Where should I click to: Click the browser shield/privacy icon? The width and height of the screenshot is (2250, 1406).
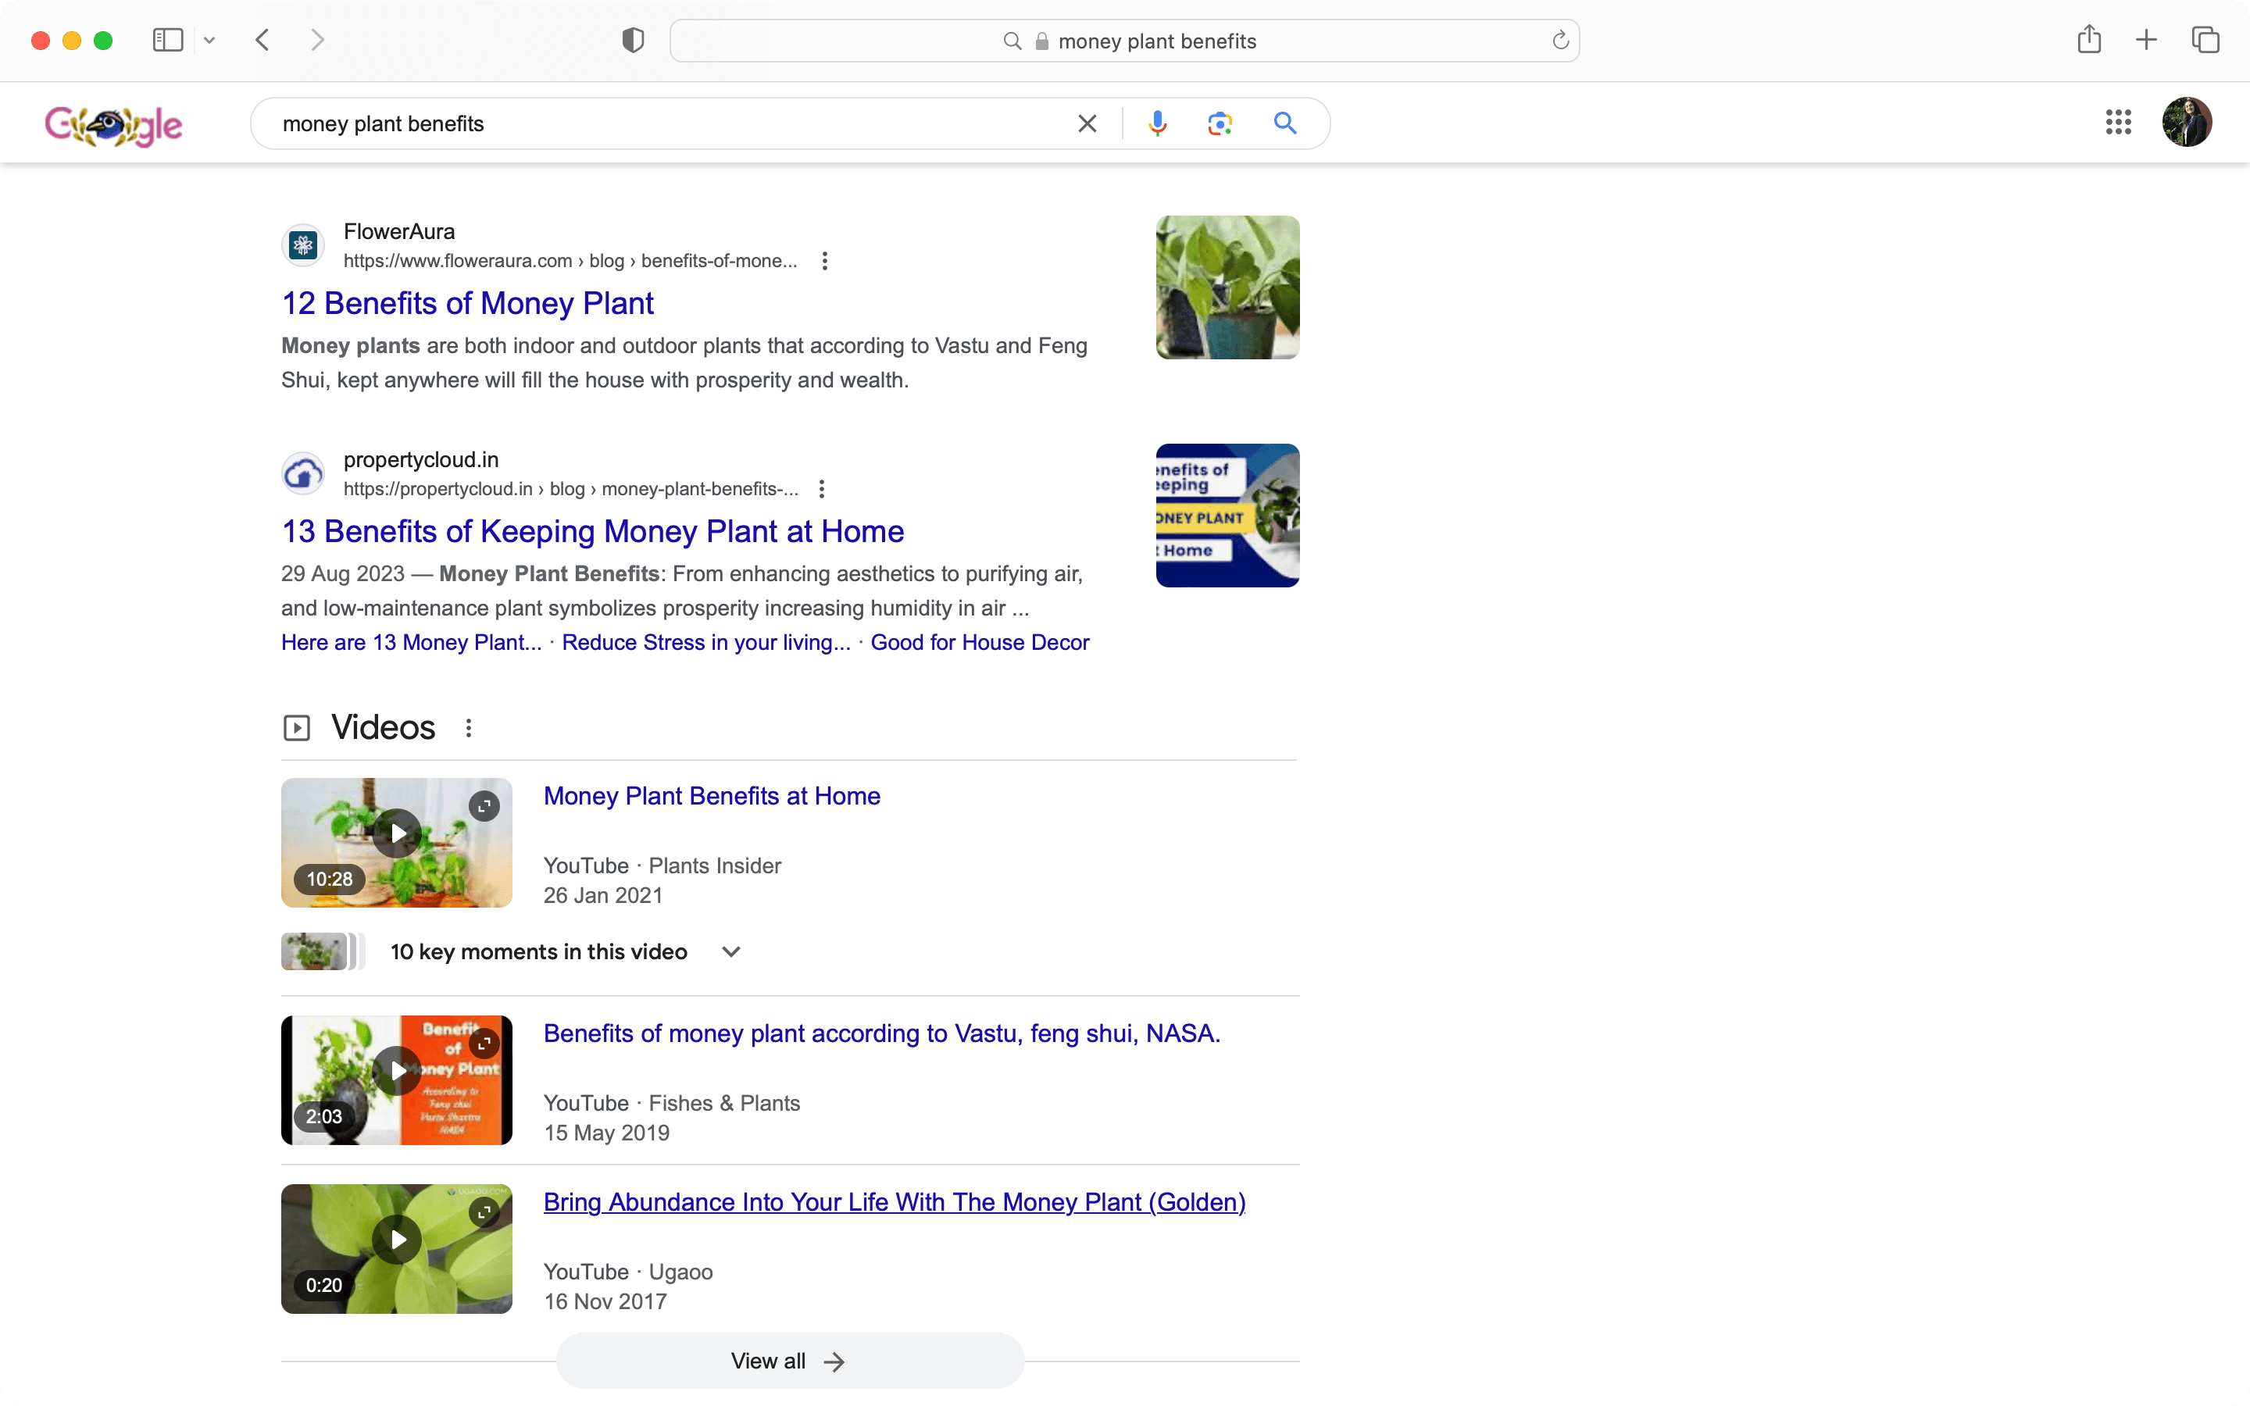tap(632, 41)
